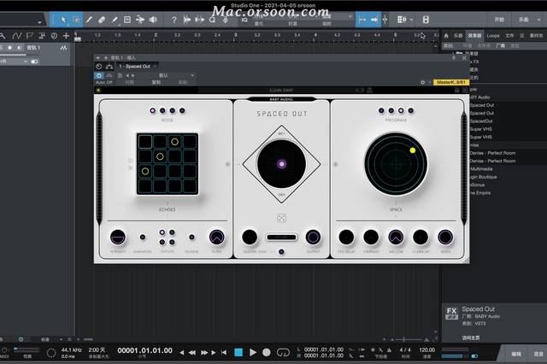Screen dimensions: 547x364
Task: Click the Filter knob in the Echoes section
Action: point(216,237)
